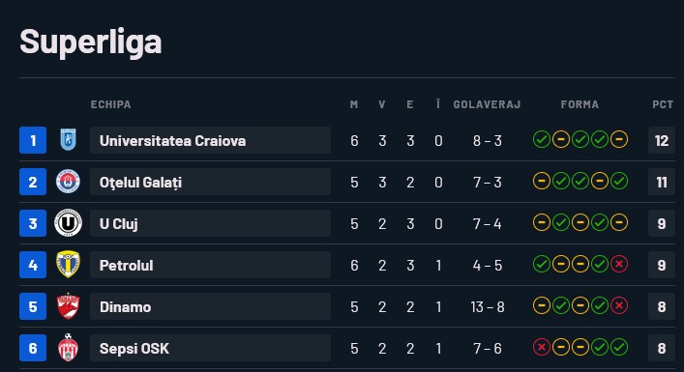Viewport: 684px width, 372px height.
Task: Click the Sepsi OSK club badge
Action: point(68,348)
